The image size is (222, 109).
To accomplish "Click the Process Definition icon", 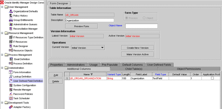I will coord(11,63).
